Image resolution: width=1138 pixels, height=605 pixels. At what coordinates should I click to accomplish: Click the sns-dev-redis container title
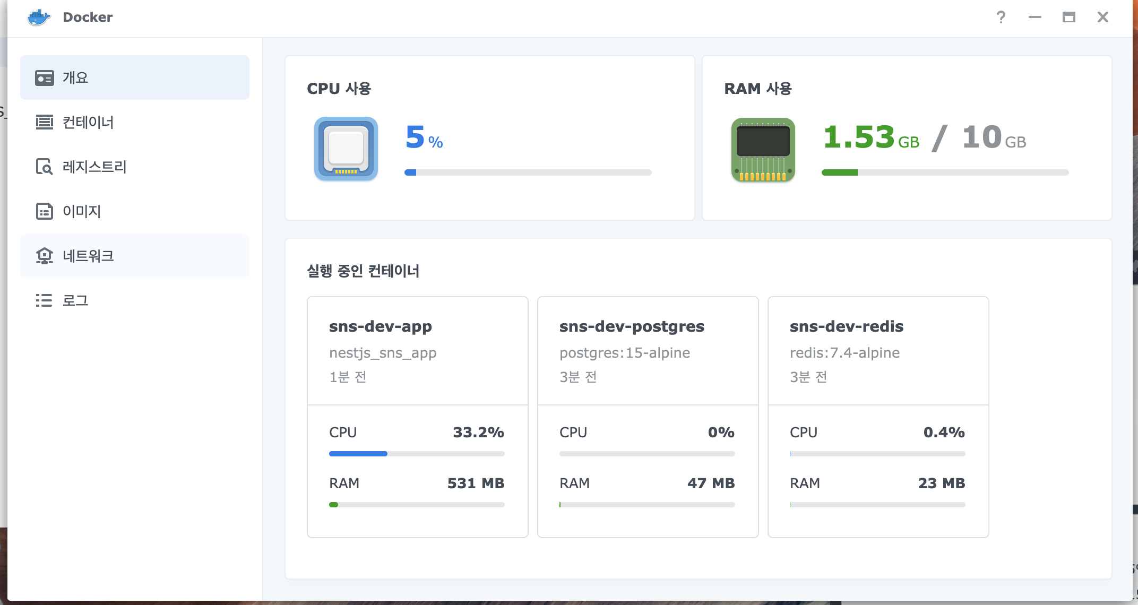[x=846, y=326]
